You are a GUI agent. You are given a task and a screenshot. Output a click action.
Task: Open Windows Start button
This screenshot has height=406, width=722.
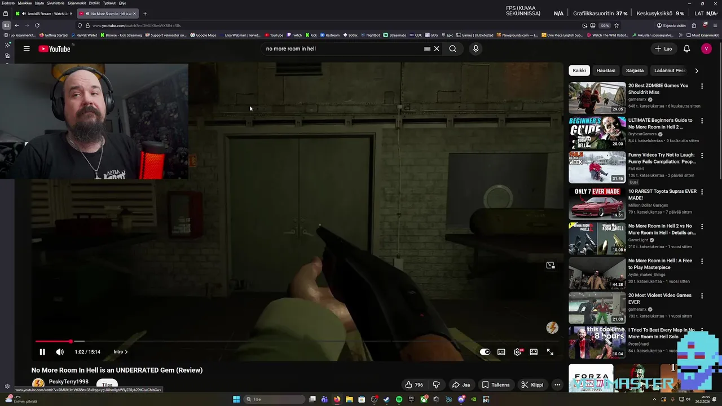[x=236, y=399]
